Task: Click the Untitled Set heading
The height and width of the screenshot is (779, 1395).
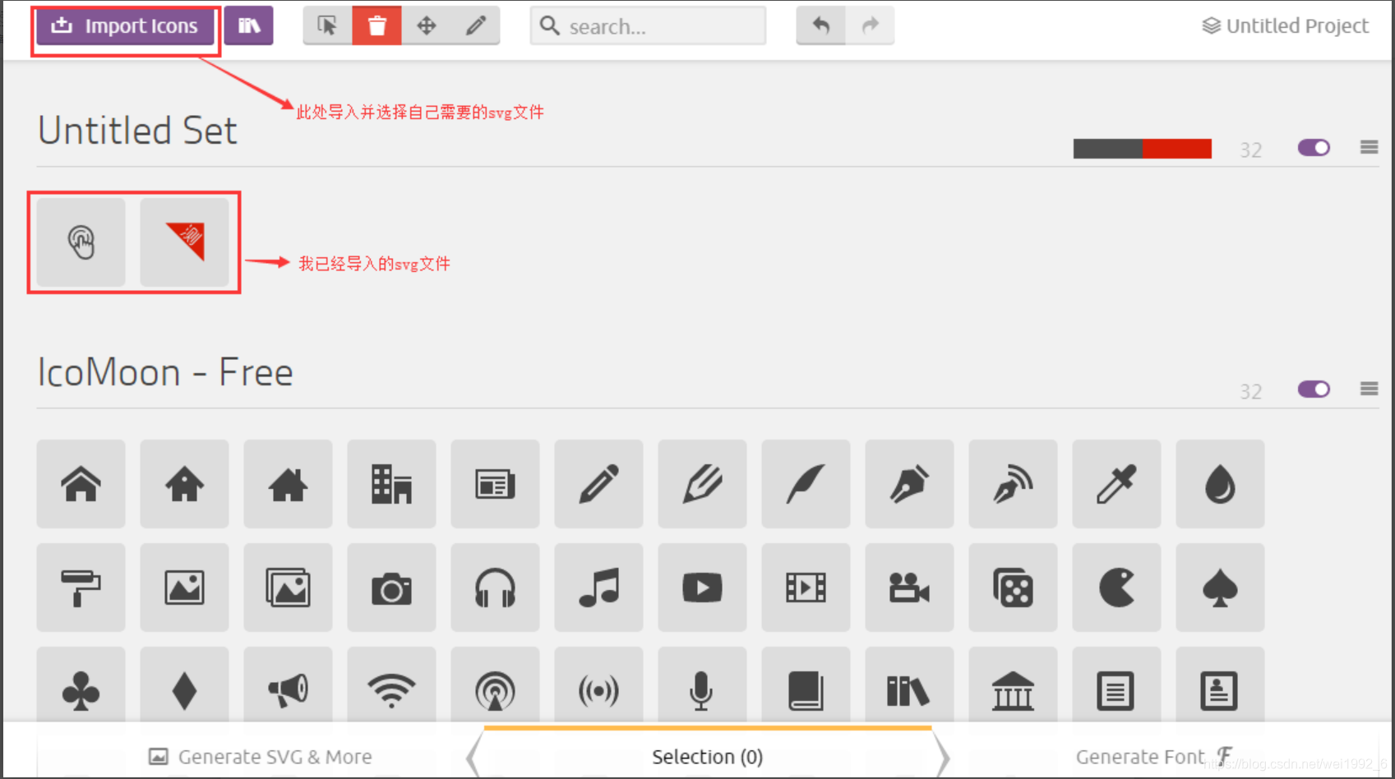Action: coord(137,131)
